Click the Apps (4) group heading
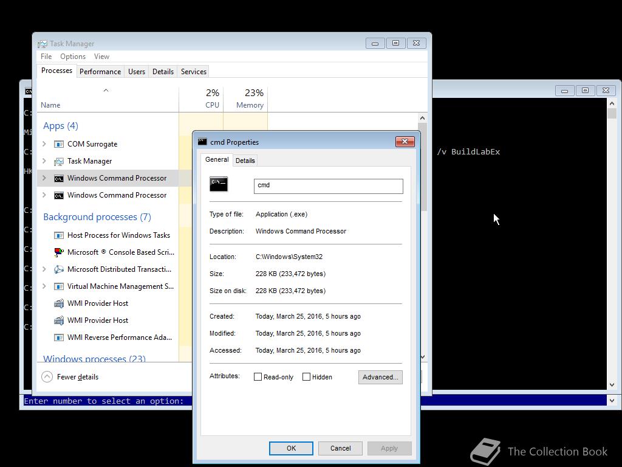 pos(61,126)
